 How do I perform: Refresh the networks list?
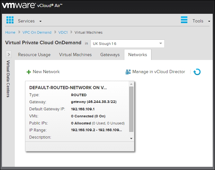point(197,72)
